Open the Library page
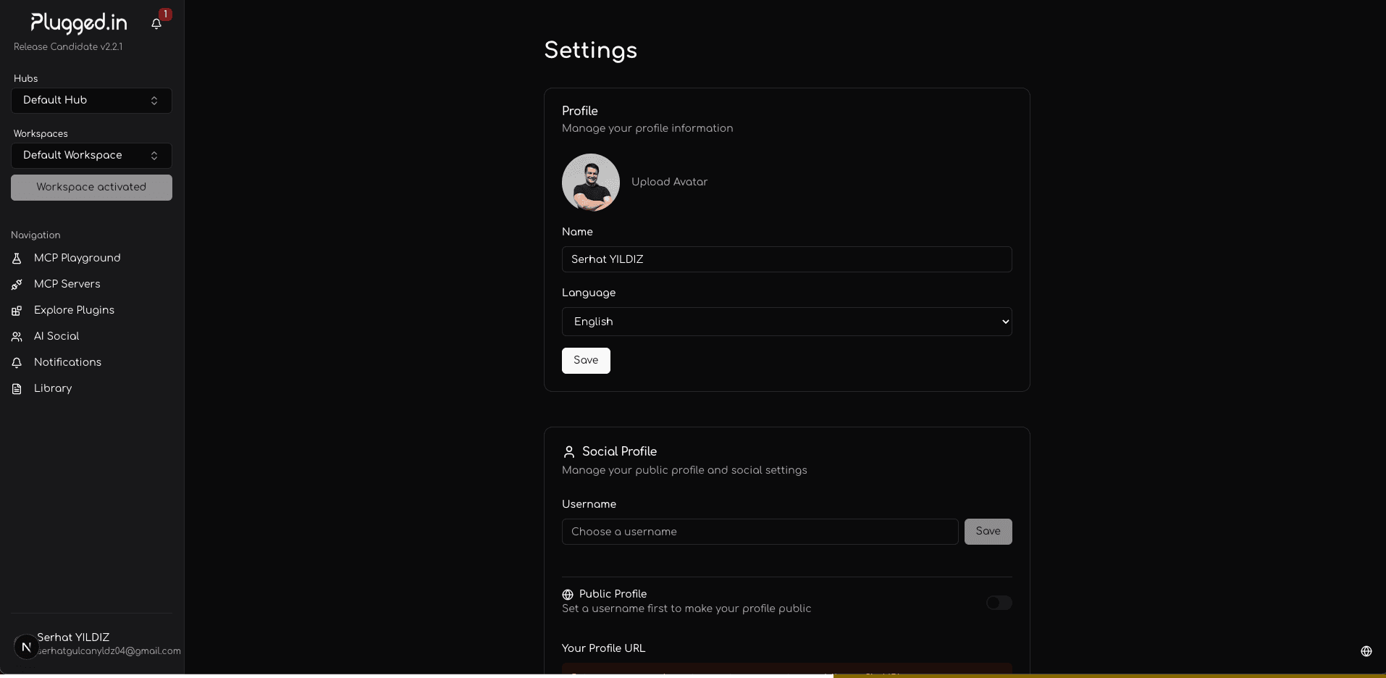 [53, 388]
